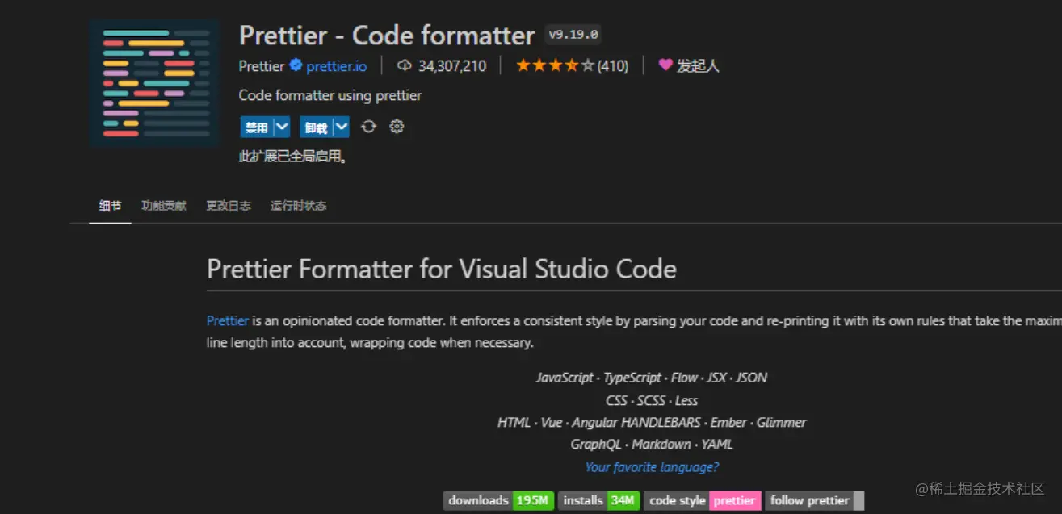Click the code style prettier badge
The image size is (1062, 514).
[x=703, y=500]
